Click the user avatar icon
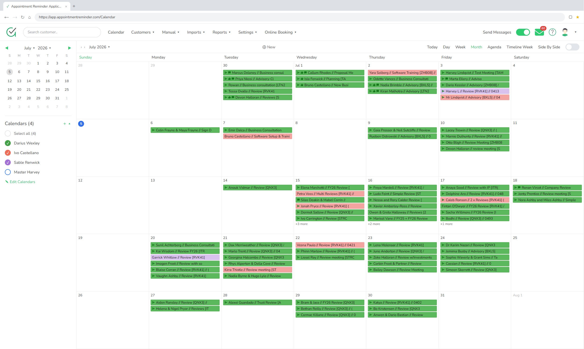 [x=565, y=32]
